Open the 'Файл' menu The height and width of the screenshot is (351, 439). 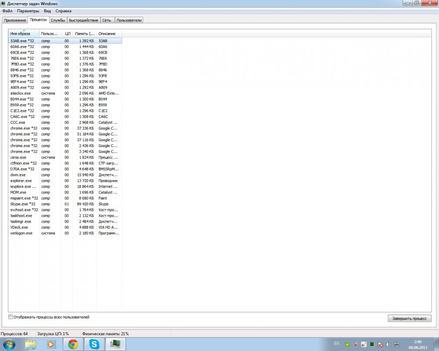[x=7, y=11]
